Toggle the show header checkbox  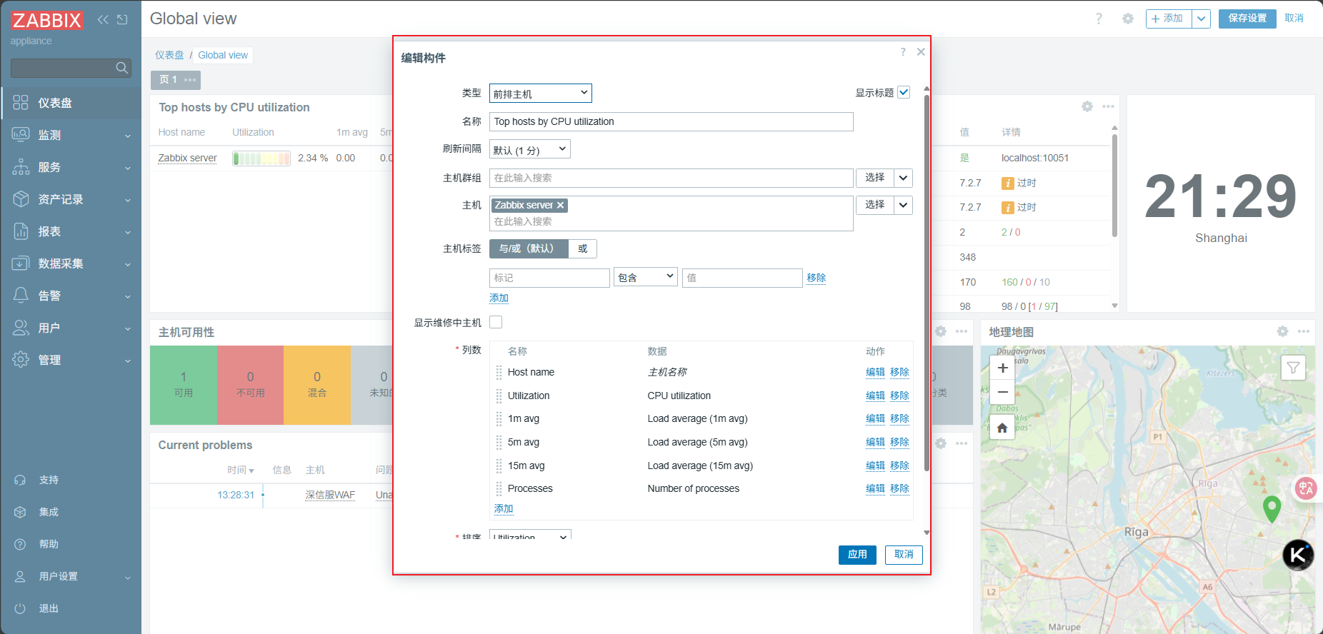pos(904,92)
